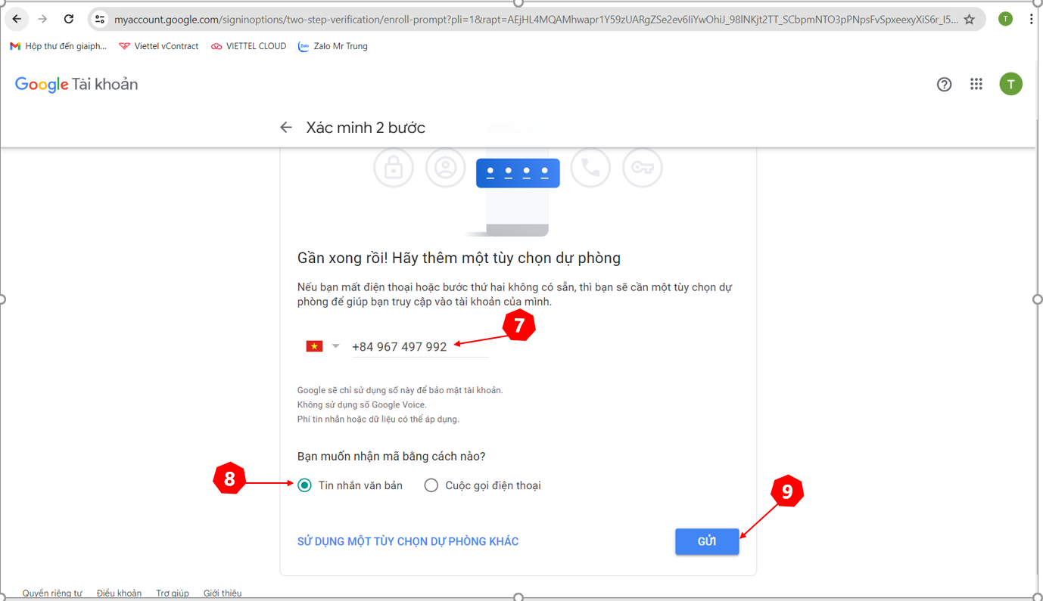Open the help question mark icon
This screenshot has width=1043, height=601.
tap(944, 85)
